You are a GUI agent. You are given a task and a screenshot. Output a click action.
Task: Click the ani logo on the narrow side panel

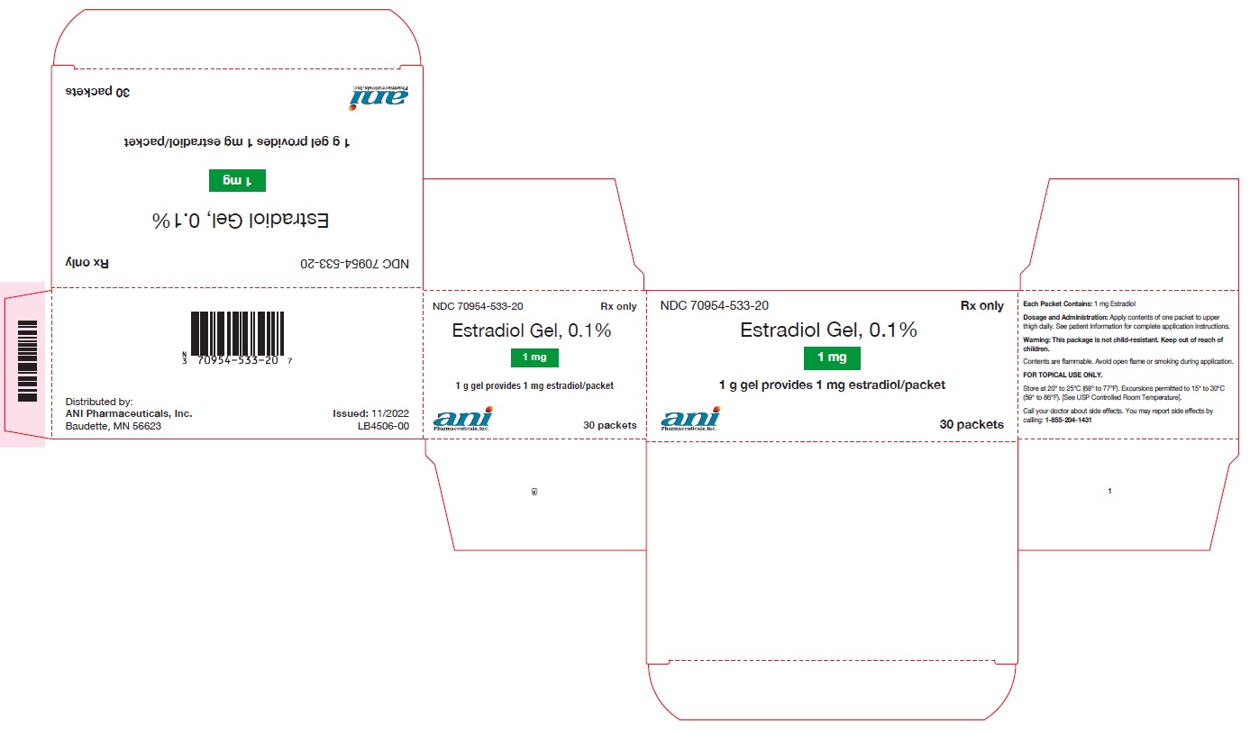tap(462, 420)
